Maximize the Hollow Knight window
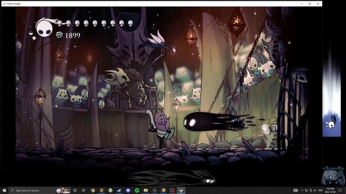 310,4
